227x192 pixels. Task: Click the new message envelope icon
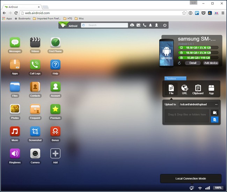click(138, 25)
